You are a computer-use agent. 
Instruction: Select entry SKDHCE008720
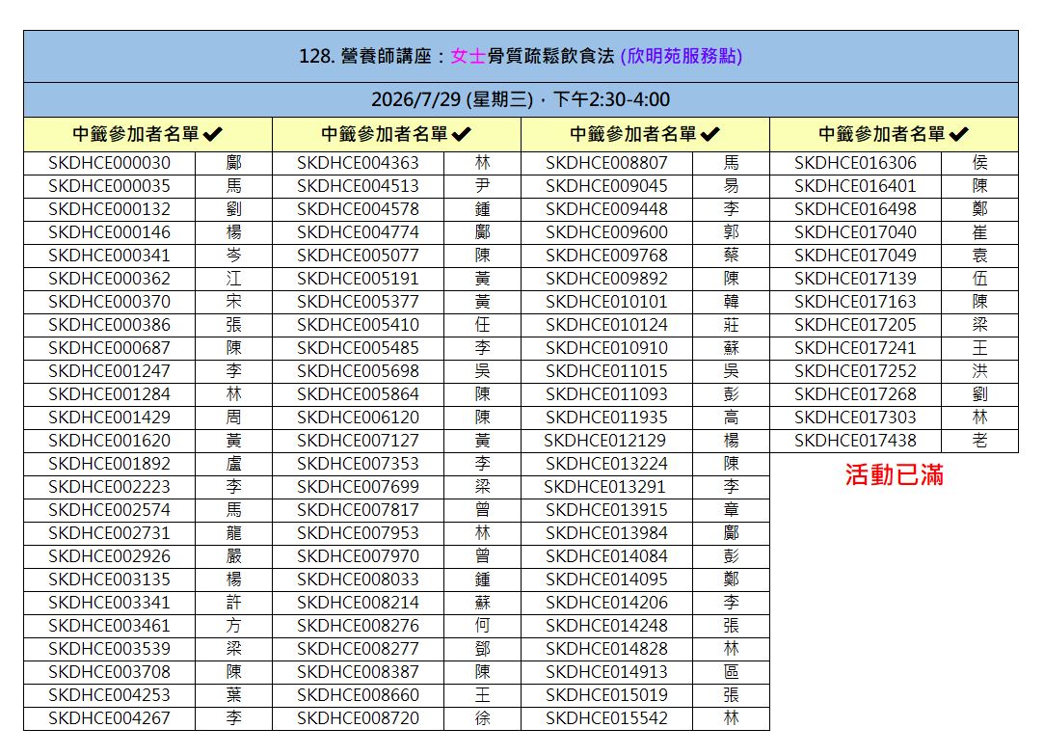tap(358, 718)
